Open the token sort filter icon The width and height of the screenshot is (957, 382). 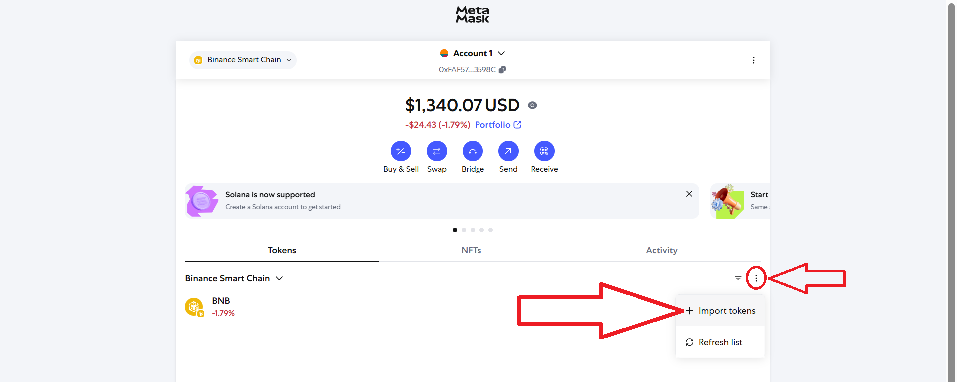tap(738, 278)
